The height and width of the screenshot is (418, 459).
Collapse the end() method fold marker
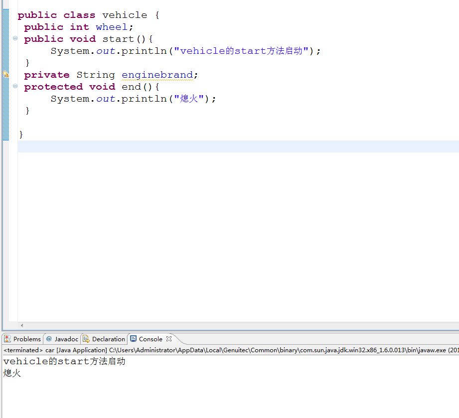pyautogui.click(x=15, y=86)
